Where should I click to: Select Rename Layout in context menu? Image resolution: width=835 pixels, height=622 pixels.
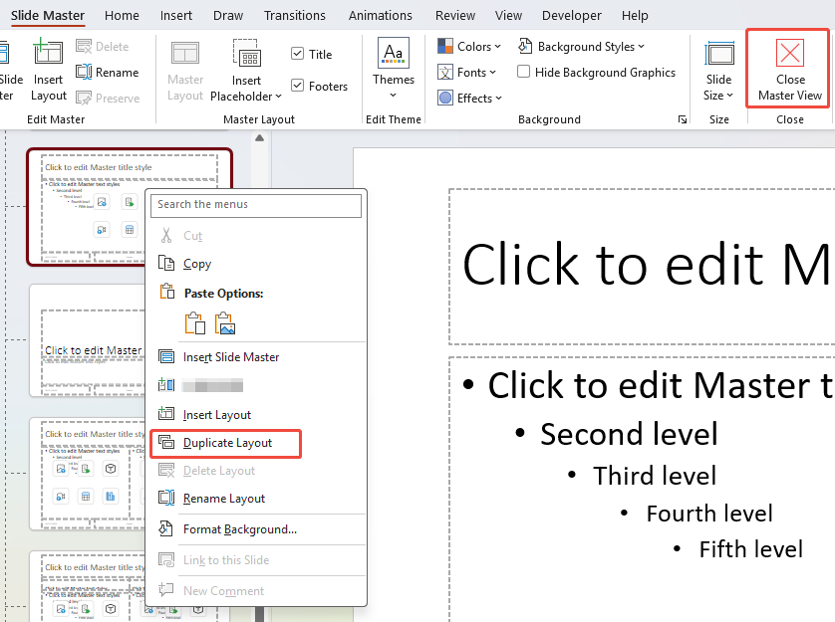(x=224, y=499)
